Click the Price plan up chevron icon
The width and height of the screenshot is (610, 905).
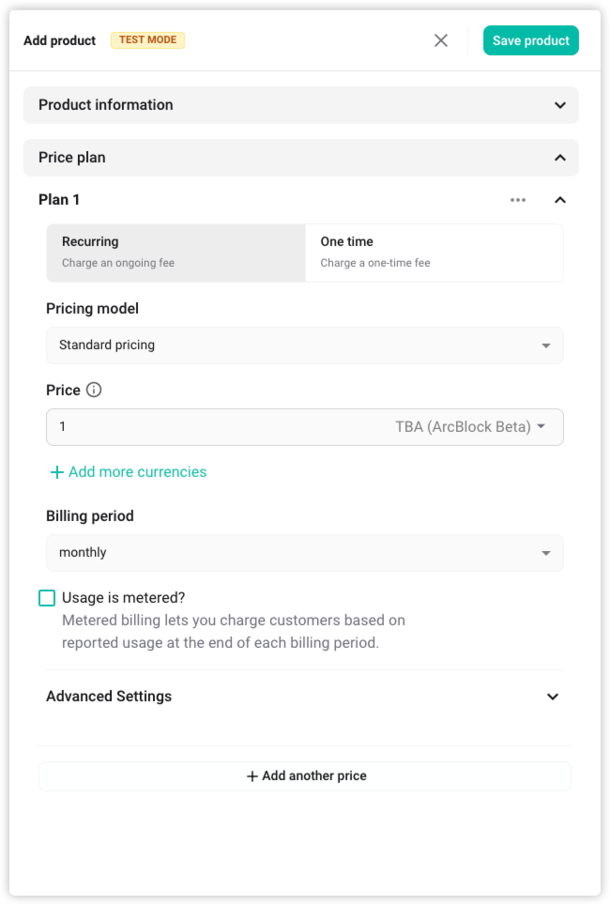560,158
